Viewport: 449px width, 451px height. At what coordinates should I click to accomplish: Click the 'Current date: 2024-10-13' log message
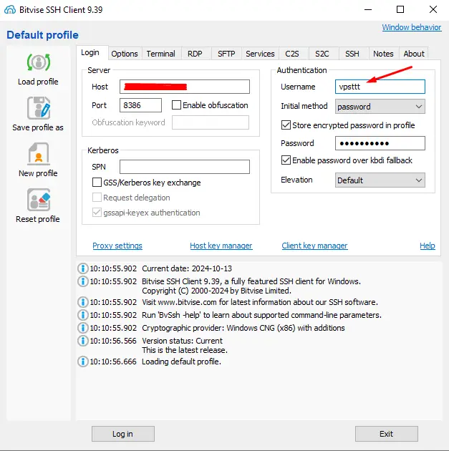pos(187,268)
